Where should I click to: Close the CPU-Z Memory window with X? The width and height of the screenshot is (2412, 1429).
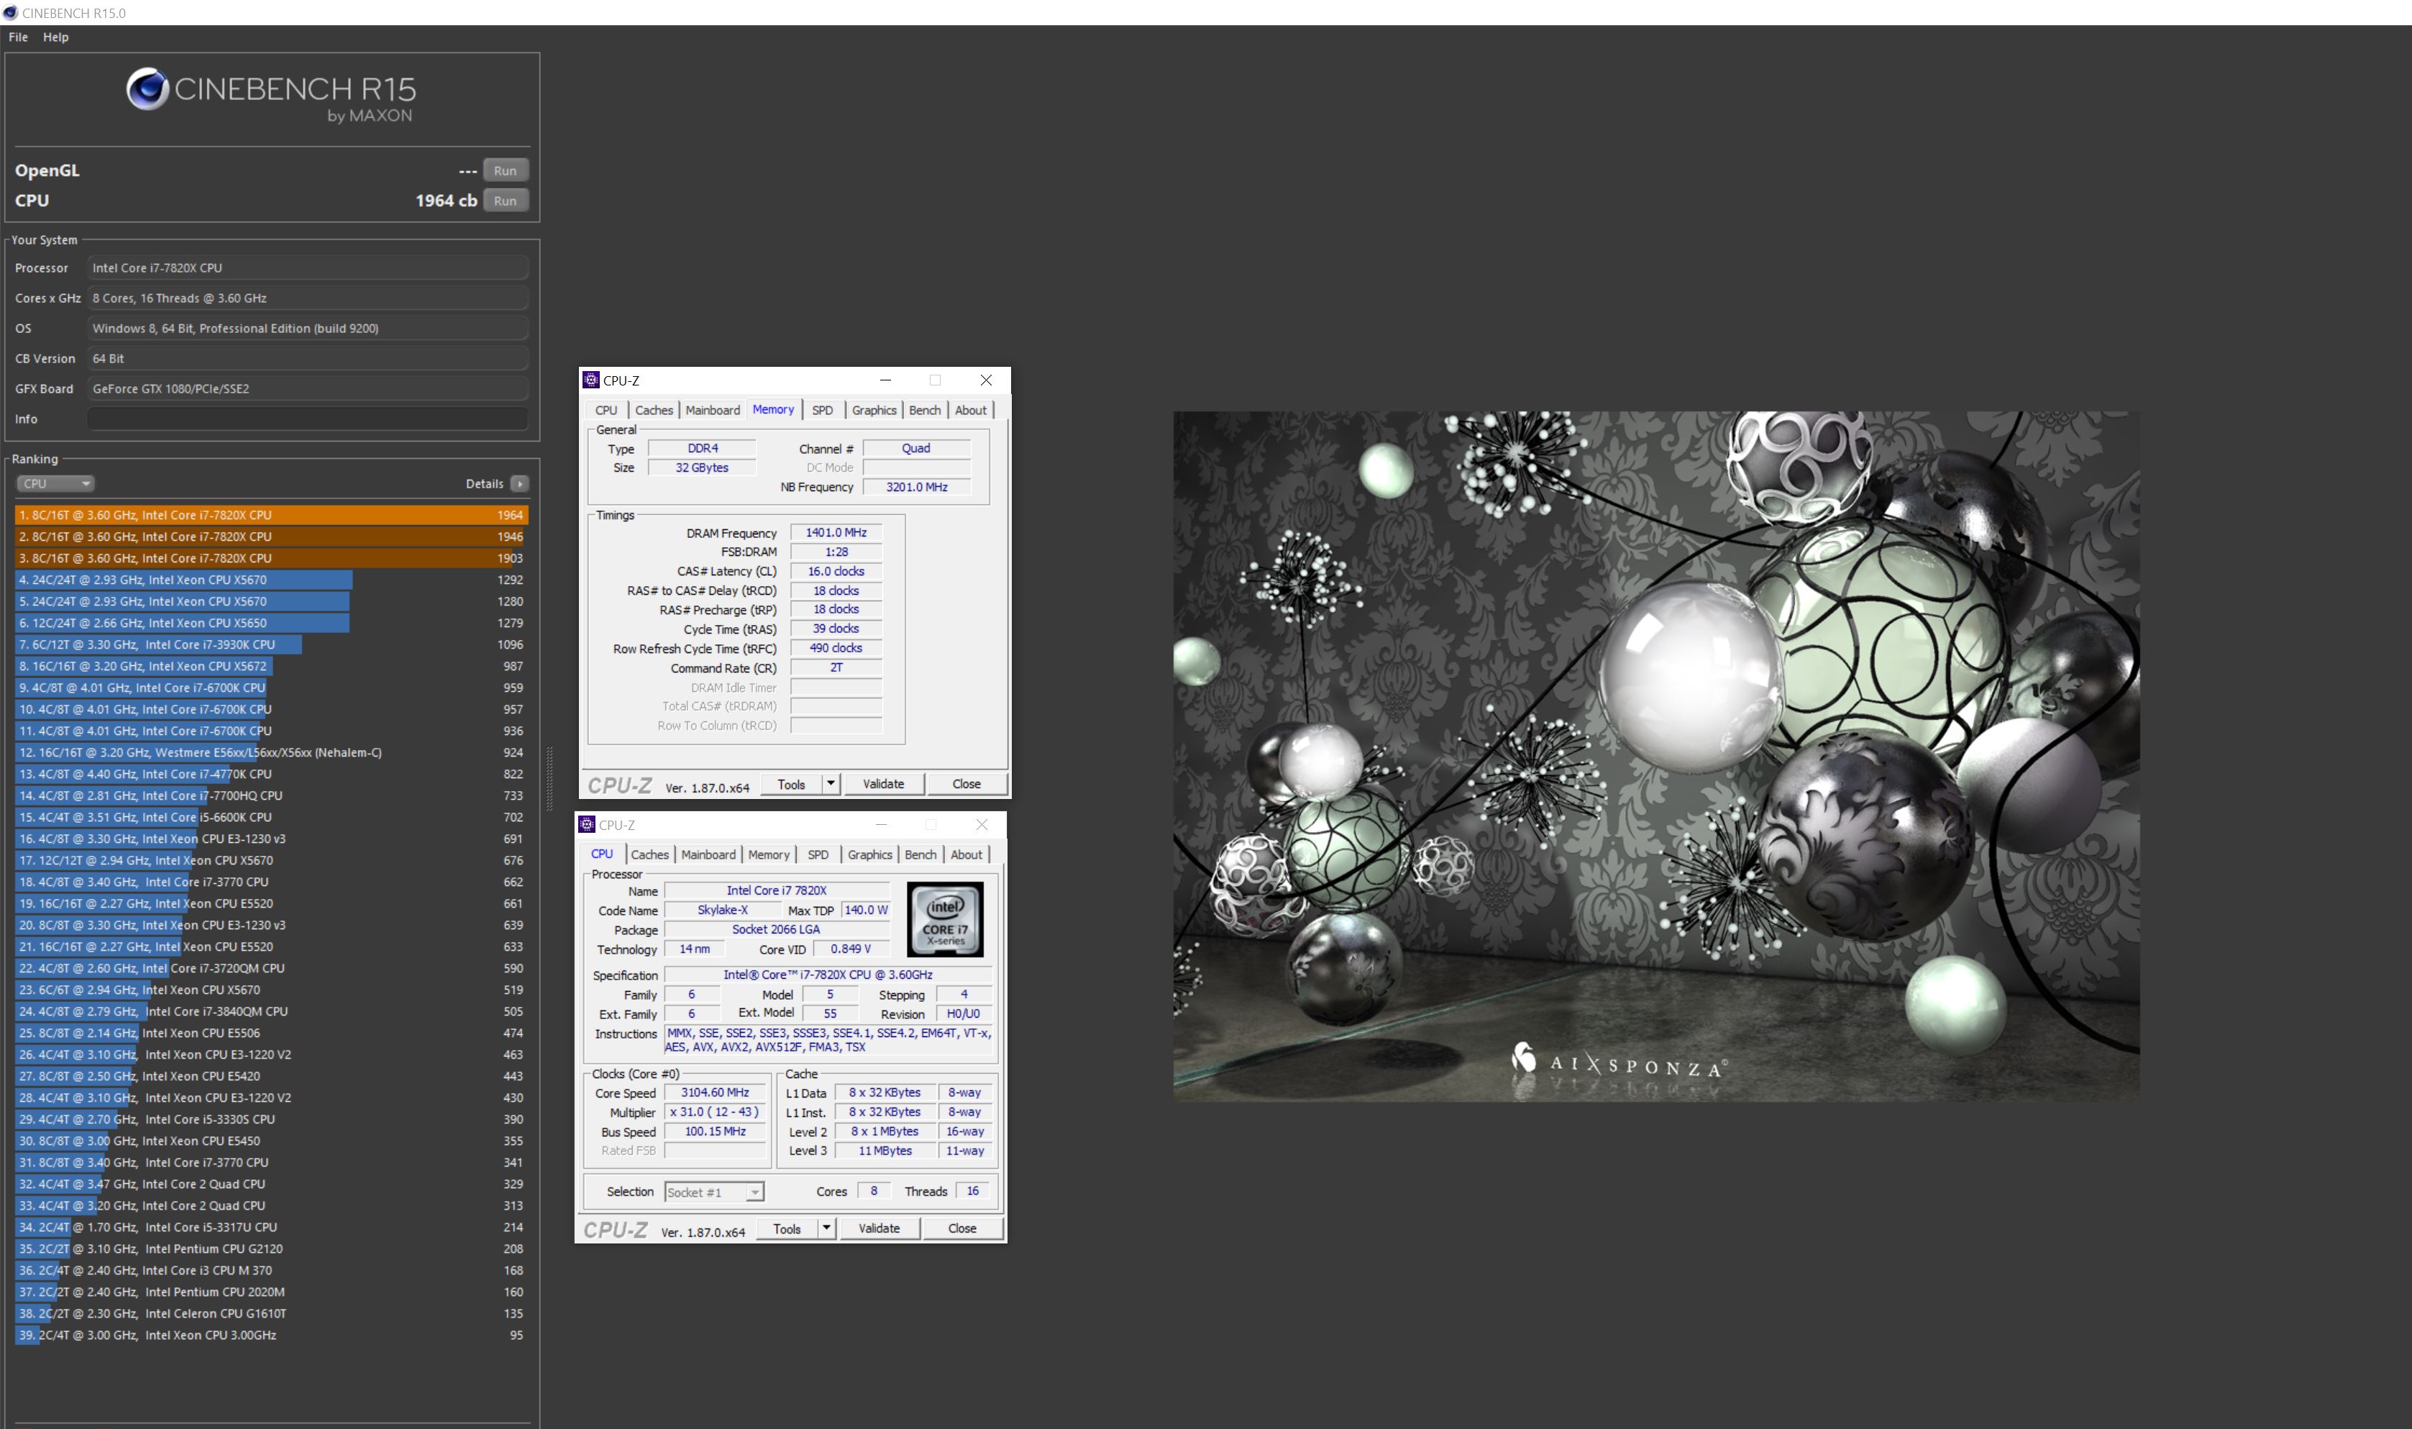tap(986, 380)
